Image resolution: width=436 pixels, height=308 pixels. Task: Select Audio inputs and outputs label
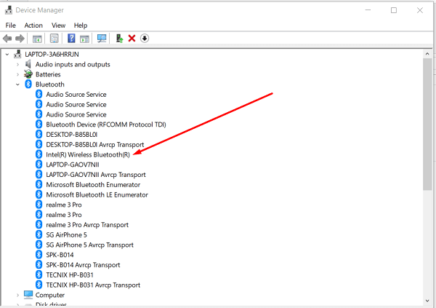[x=73, y=64]
